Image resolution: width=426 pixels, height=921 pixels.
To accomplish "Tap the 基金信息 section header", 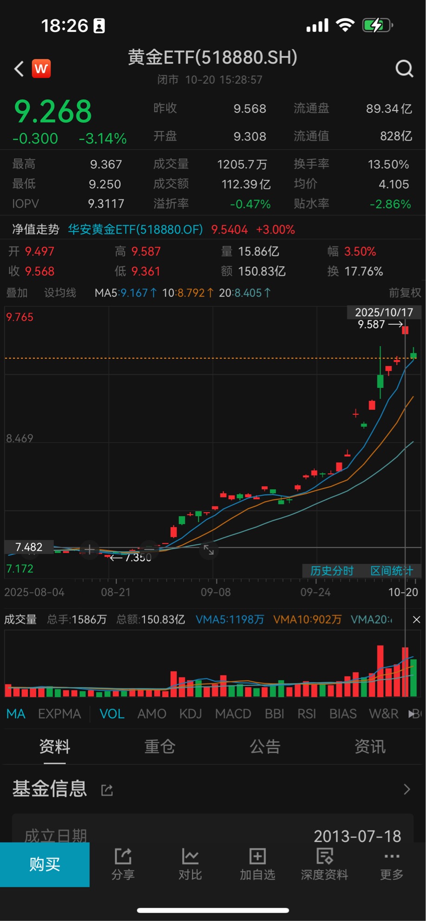I will coord(50,789).
